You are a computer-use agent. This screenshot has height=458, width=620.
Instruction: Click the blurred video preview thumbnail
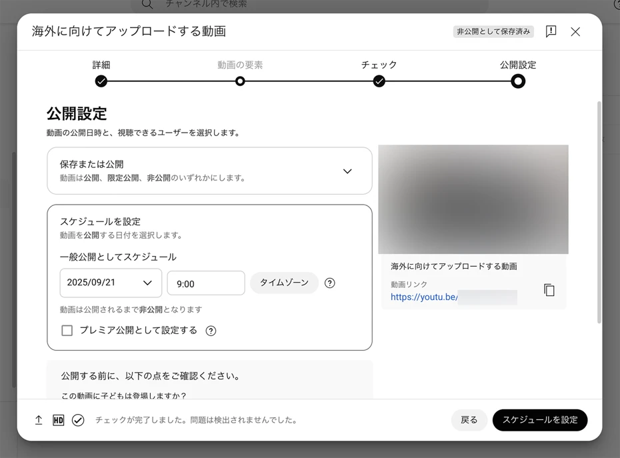473,199
